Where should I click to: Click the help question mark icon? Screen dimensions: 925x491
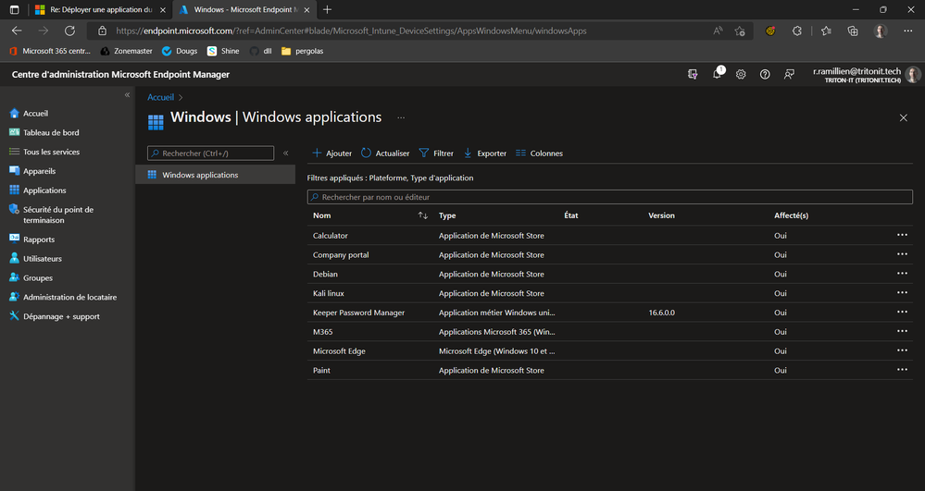click(765, 74)
